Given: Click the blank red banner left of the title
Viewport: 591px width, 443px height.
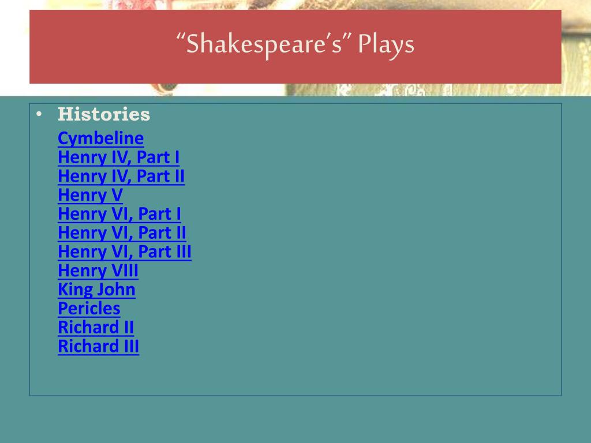Looking at the screenshot, I should click(x=98, y=46).
